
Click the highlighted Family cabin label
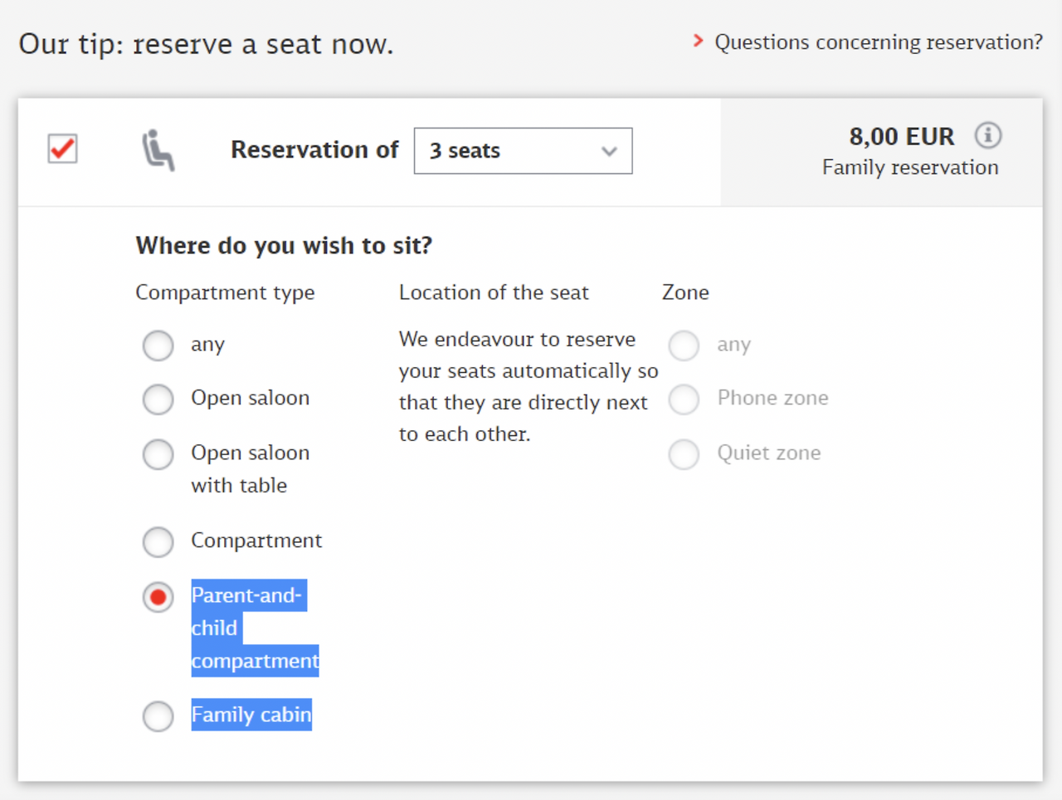[251, 715]
